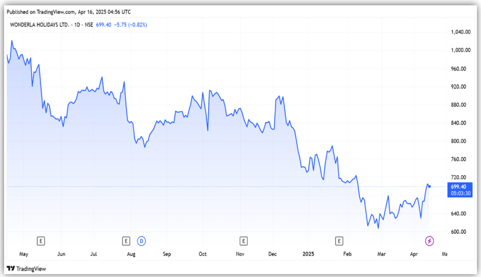The width and height of the screenshot is (481, 277).
Task: Click the purple lightning event icon
Action: pyautogui.click(x=429, y=241)
